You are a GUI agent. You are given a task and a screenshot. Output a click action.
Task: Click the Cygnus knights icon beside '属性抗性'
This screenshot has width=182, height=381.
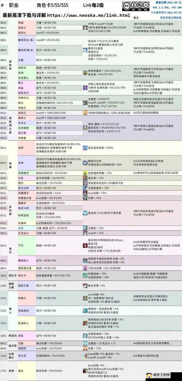coord(85,128)
